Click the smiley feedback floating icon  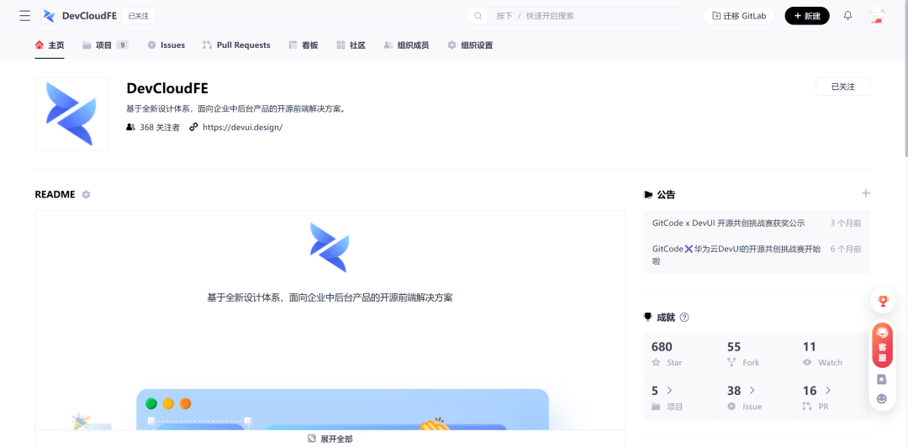click(x=882, y=399)
